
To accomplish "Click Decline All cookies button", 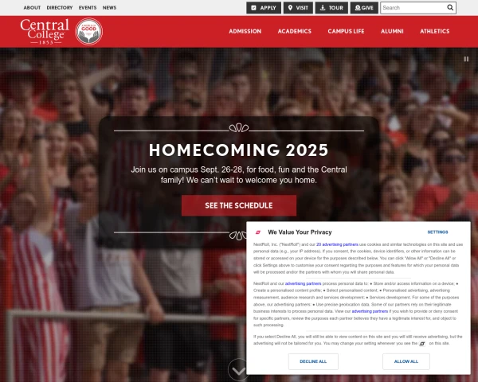I will click(x=313, y=361).
